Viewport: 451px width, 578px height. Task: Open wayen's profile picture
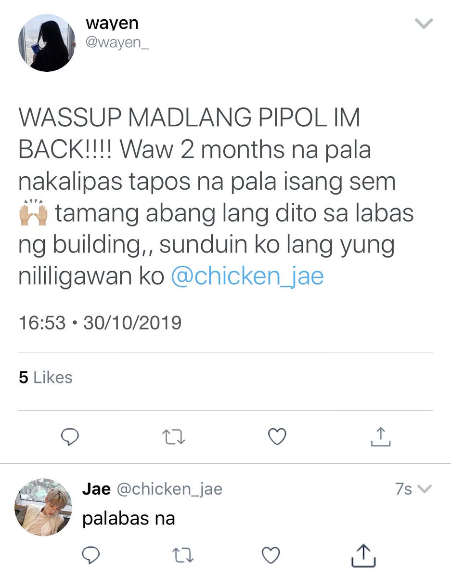(x=46, y=43)
